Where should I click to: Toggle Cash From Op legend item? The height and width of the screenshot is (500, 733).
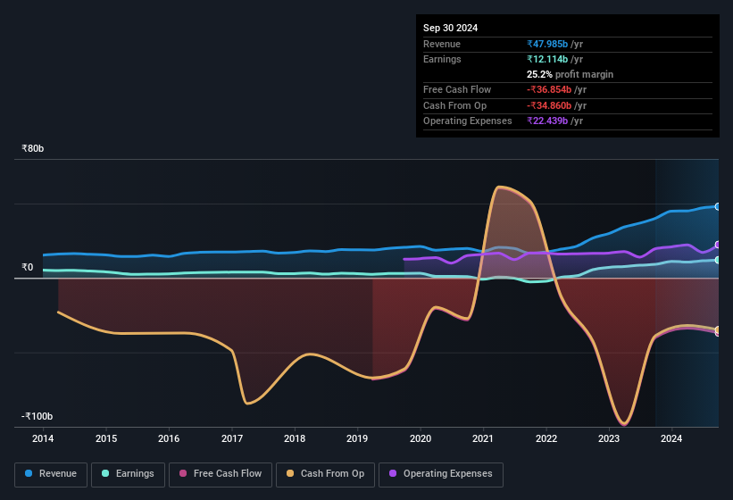point(325,474)
